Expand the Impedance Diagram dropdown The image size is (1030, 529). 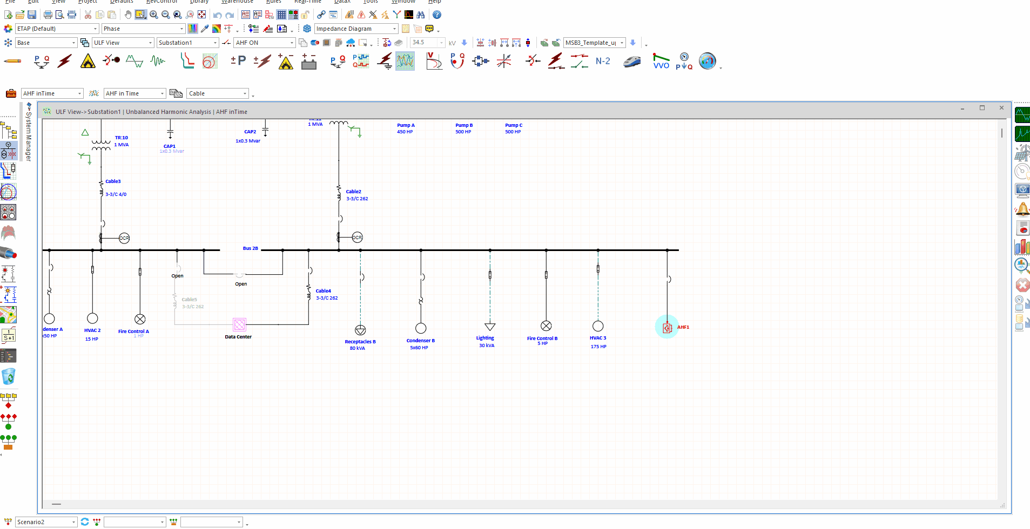395,29
